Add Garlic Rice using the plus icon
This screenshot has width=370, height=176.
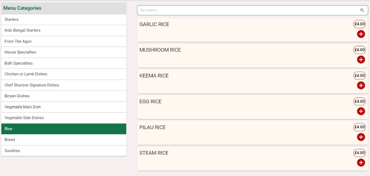coord(361,34)
